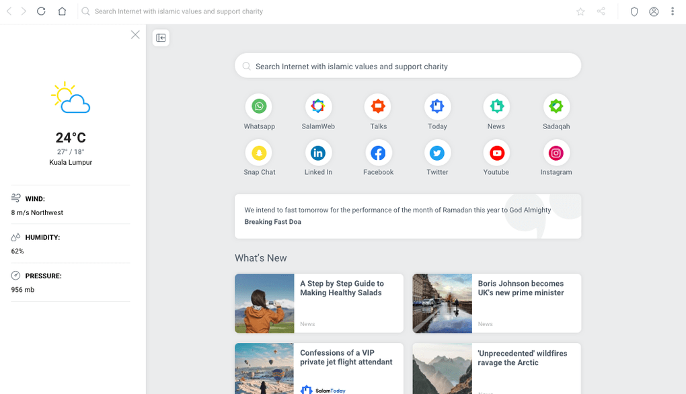
Task: Open the Sadaqah charity icon
Action: (556, 106)
